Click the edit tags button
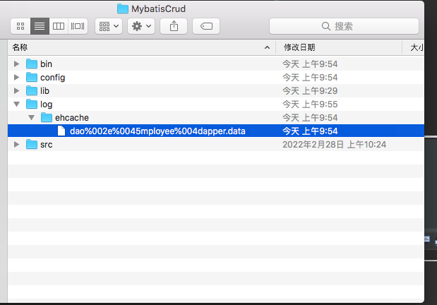Viewport: 437px width, 305px height. pos(206,26)
